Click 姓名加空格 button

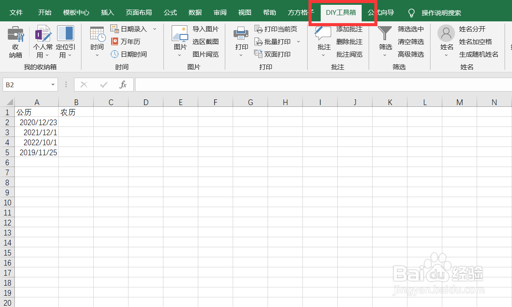click(475, 41)
